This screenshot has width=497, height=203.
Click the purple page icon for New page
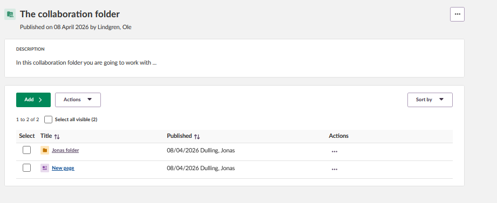(45, 168)
